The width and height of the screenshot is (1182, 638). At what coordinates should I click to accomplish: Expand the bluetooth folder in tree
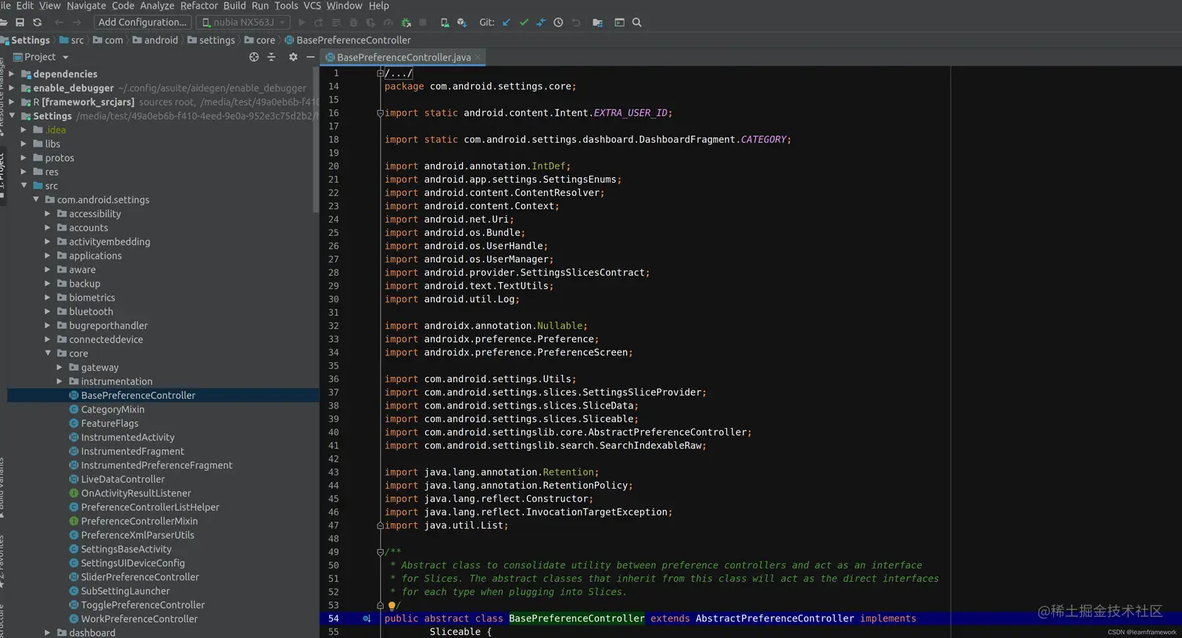click(48, 312)
